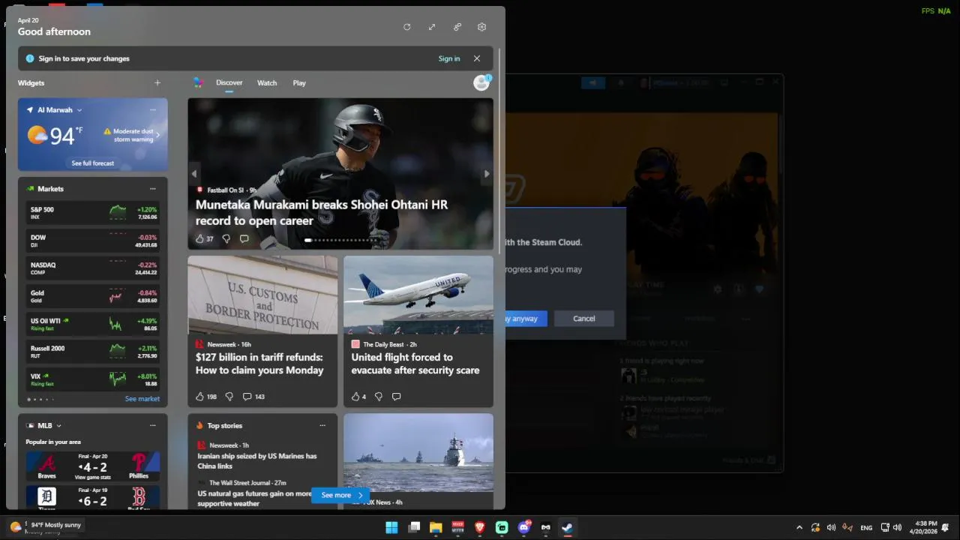Screen dimensions: 960x540
Task: Open Discord from taskbar
Action: point(524,527)
